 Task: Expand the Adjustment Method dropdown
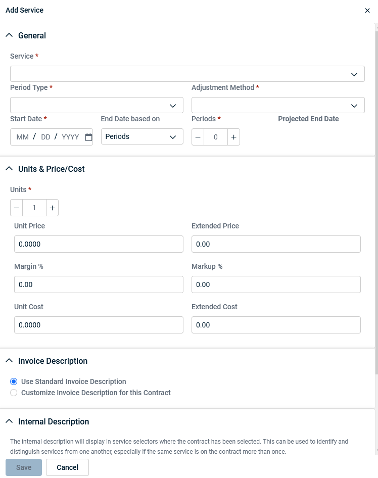pos(278,105)
